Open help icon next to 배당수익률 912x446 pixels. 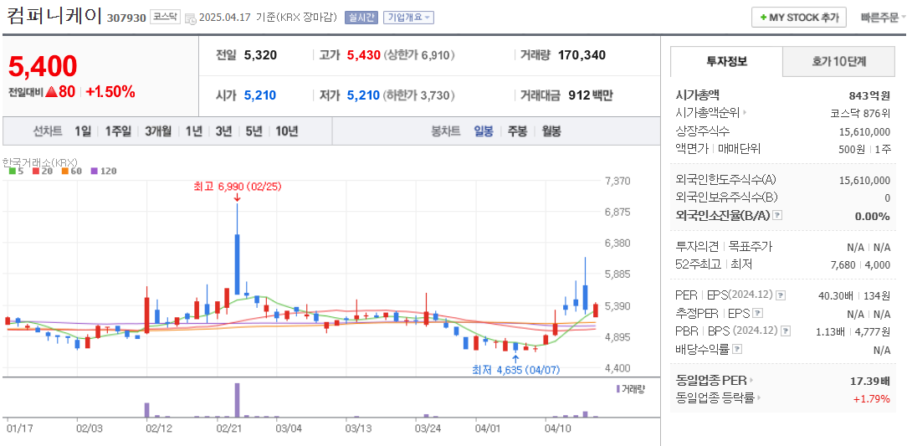point(737,350)
